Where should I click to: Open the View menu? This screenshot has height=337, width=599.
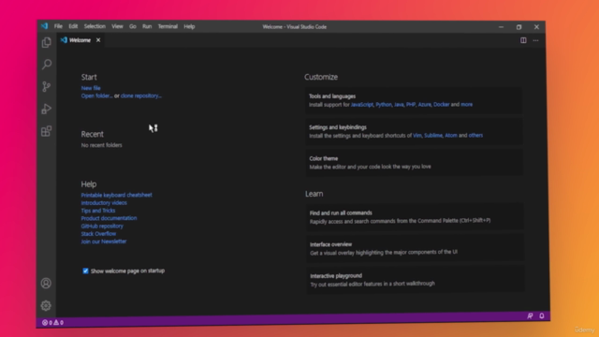(x=117, y=26)
